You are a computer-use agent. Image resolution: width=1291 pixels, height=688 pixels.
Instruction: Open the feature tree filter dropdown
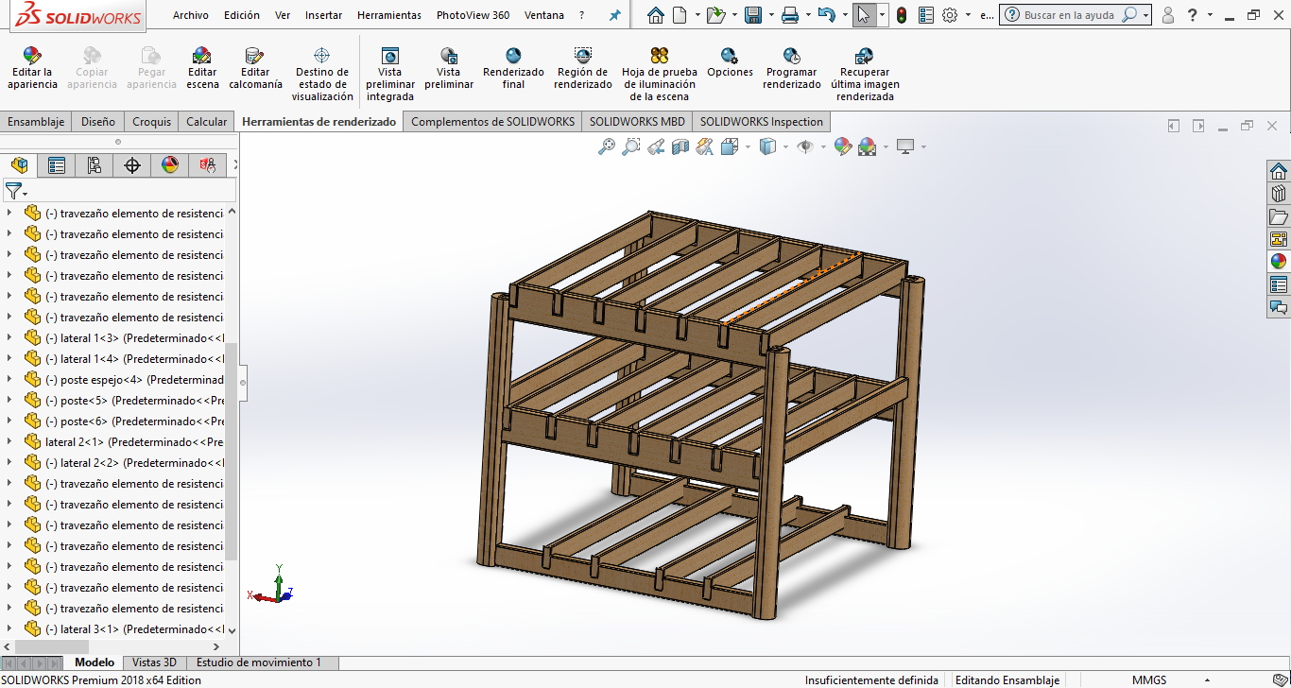[16, 191]
